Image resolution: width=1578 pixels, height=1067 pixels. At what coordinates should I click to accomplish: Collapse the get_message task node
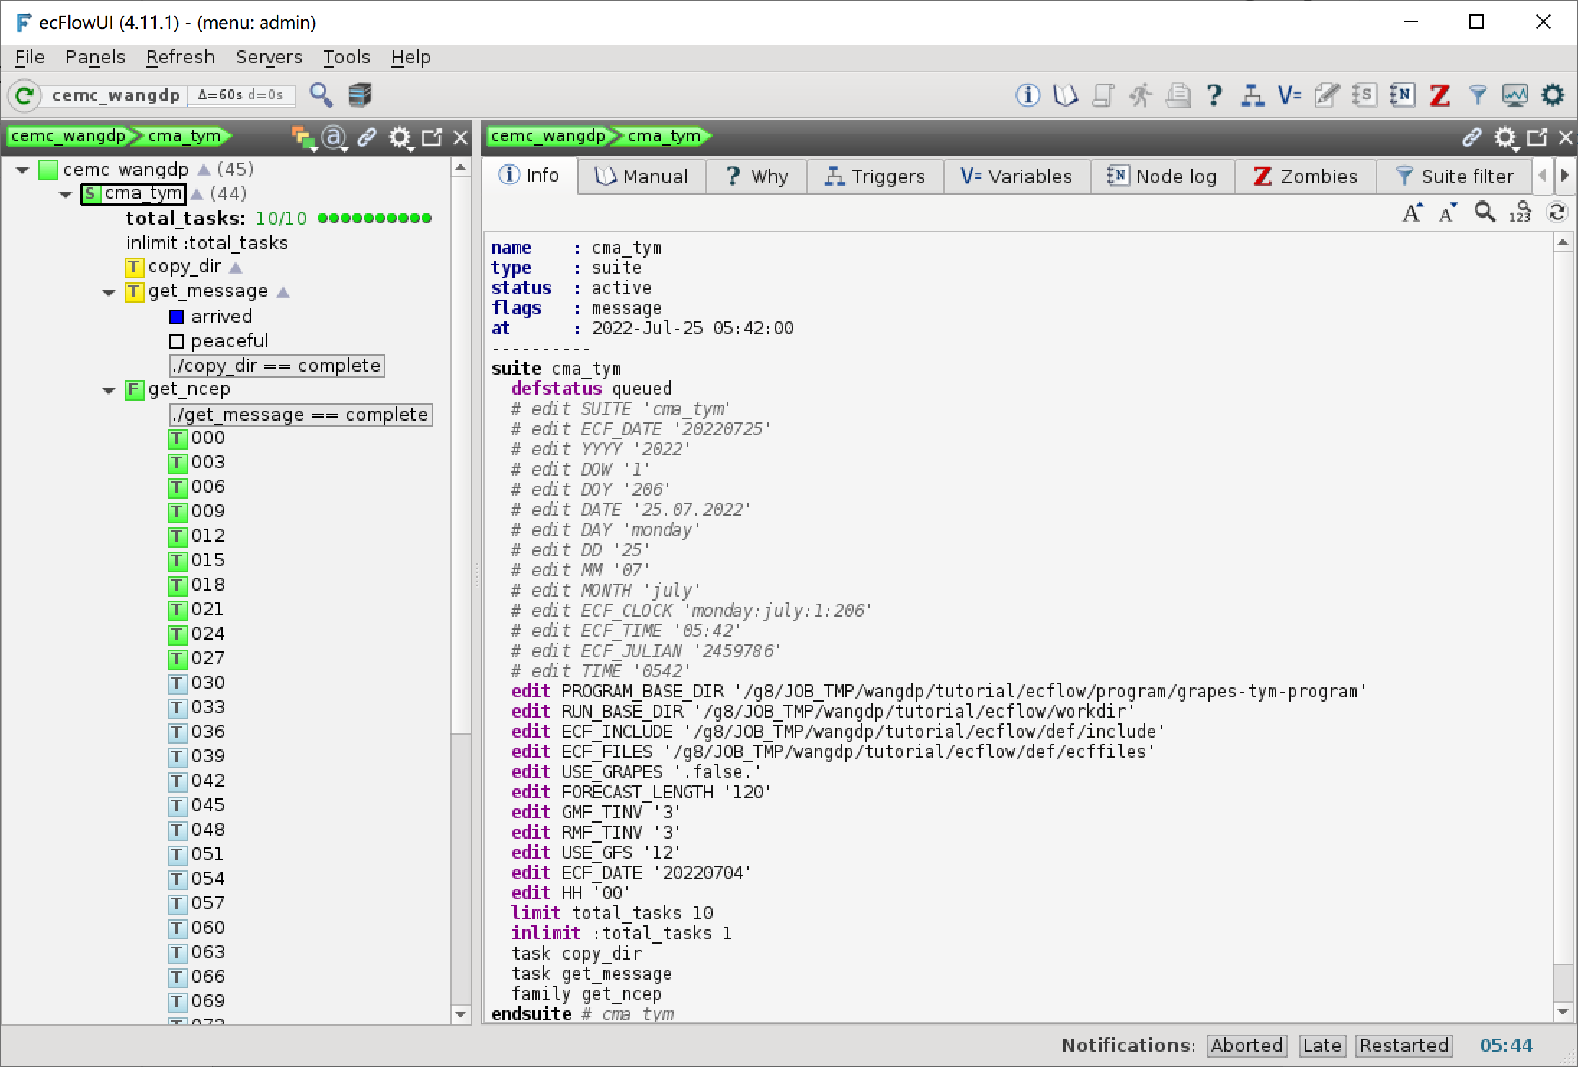tap(109, 293)
